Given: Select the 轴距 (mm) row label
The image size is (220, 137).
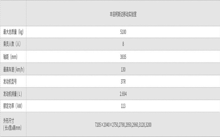Looking at the screenshot, I should (x=10, y=57).
